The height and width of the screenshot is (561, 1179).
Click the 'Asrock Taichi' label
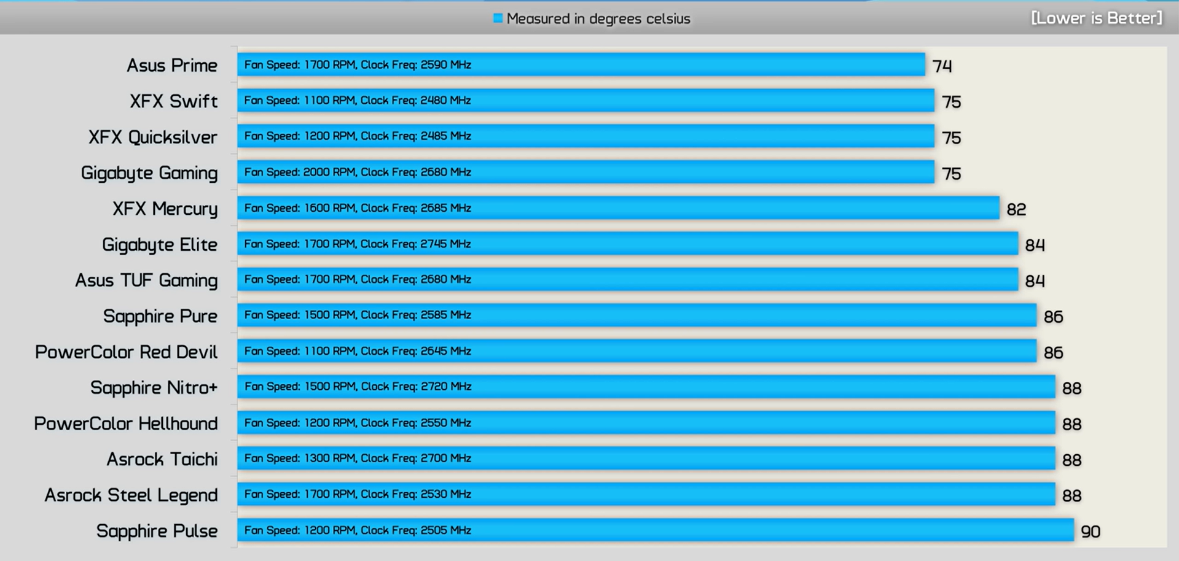pyautogui.click(x=162, y=459)
